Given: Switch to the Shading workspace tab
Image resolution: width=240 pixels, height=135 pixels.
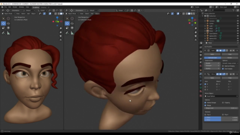Looking at the screenshot, I should tap(43, 7).
